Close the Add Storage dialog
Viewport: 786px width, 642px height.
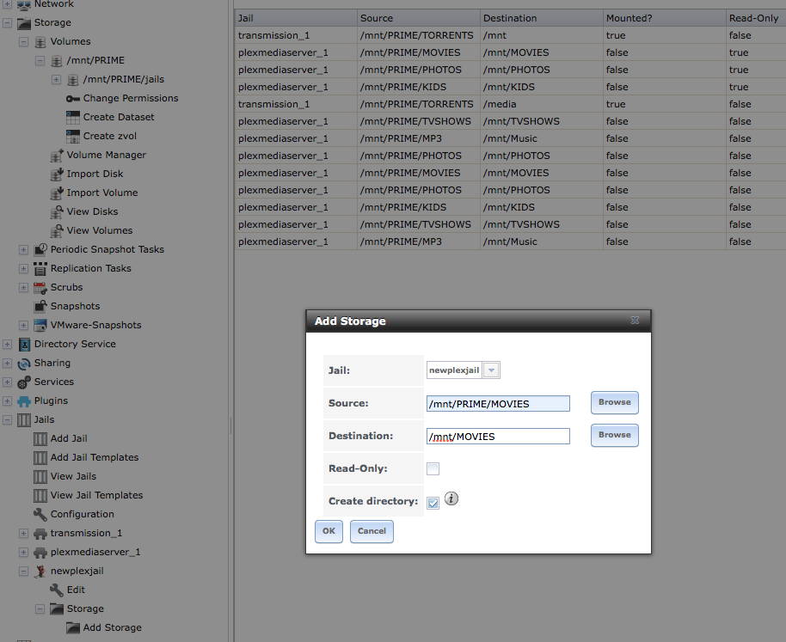[635, 321]
